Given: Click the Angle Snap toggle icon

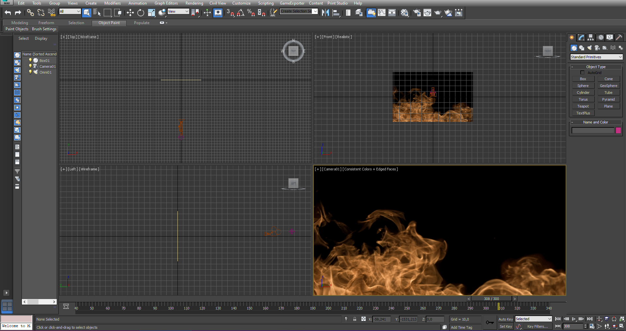Looking at the screenshot, I should 241,13.
